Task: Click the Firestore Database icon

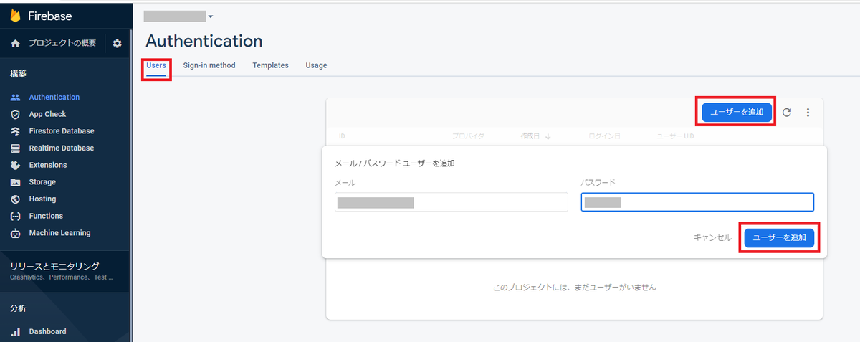Action: [15, 131]
